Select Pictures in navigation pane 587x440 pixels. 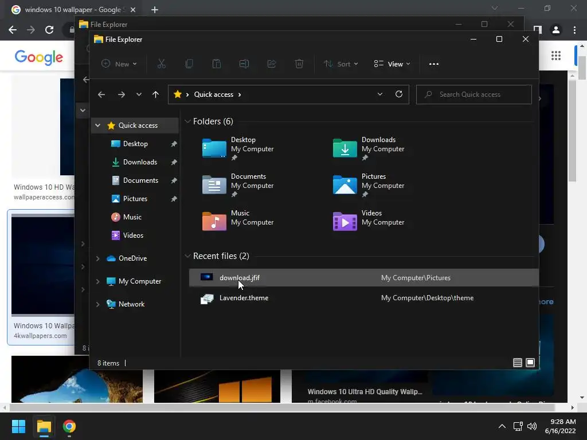click(x=135, y=199)
